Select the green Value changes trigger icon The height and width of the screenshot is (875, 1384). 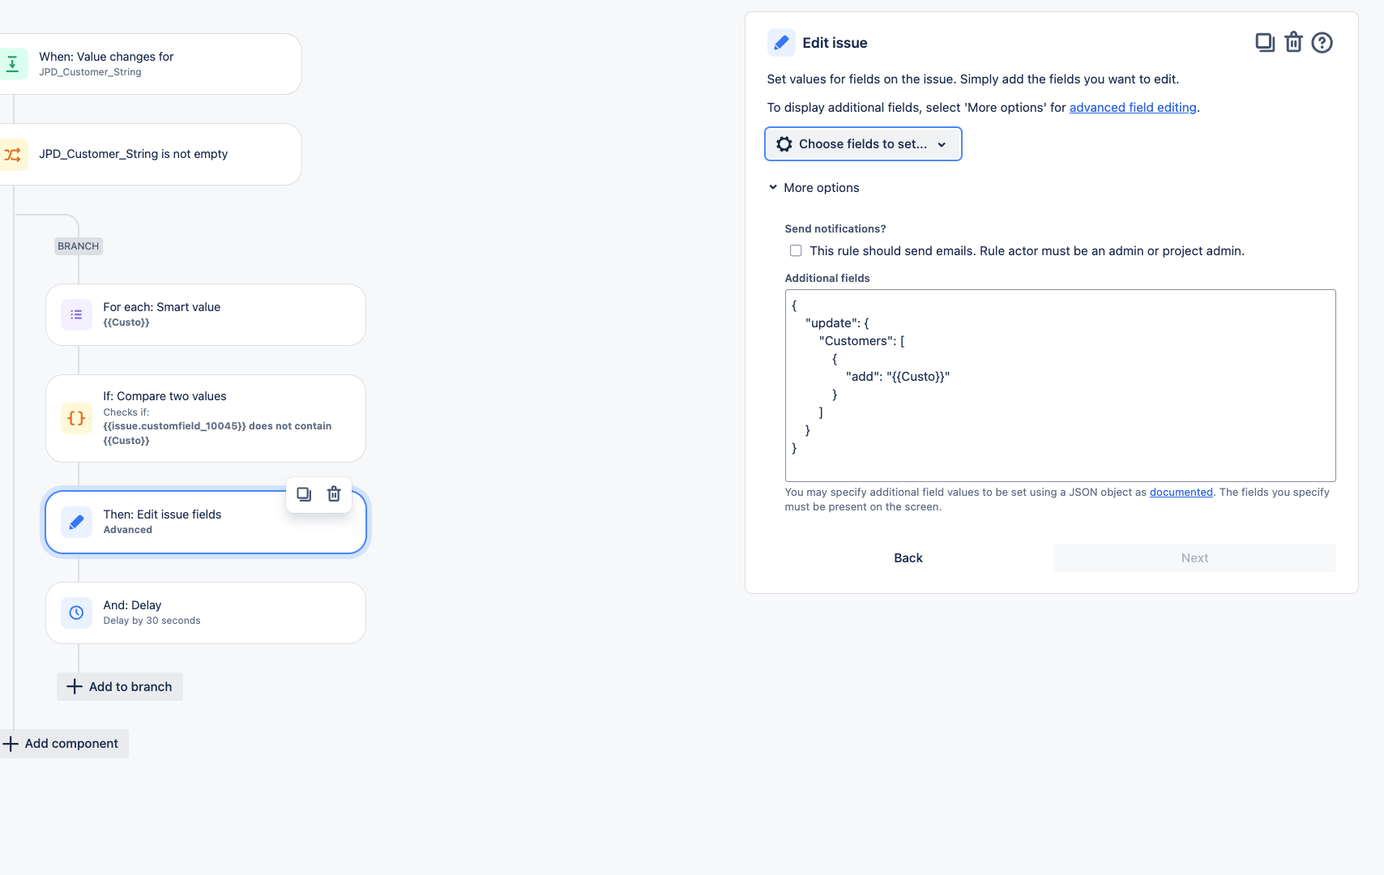[14, 63]
